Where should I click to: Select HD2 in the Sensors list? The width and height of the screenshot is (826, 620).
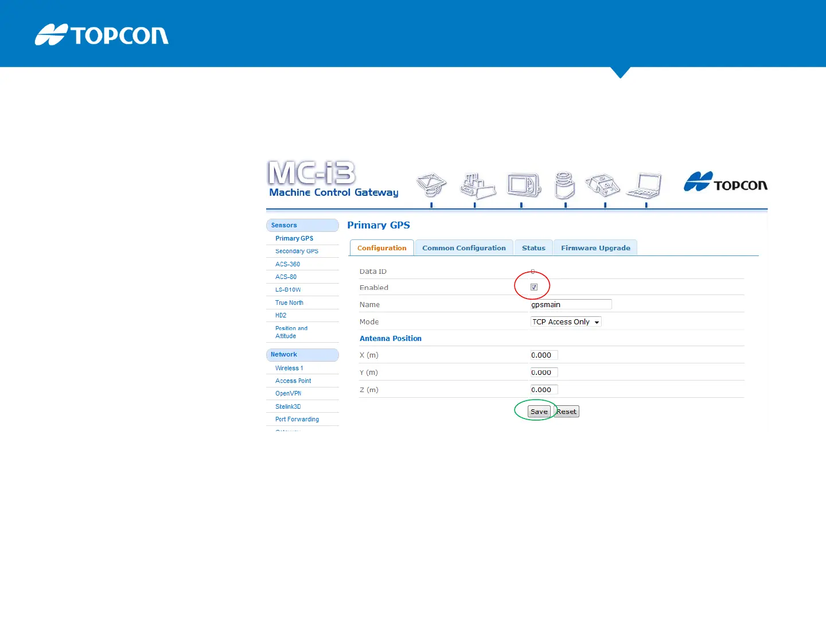click(x=280, y=315)
